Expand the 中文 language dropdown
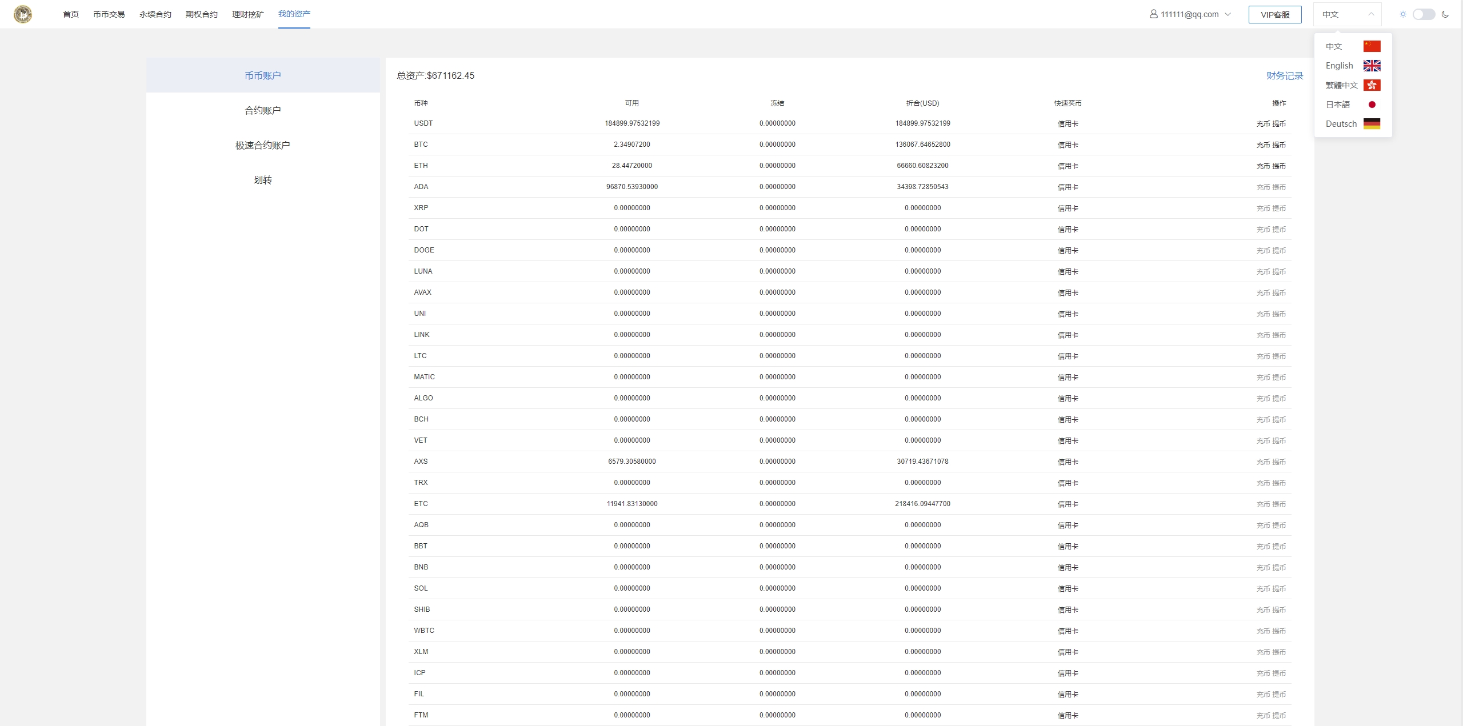The image size is (1463, 726). pos(1346,14)
